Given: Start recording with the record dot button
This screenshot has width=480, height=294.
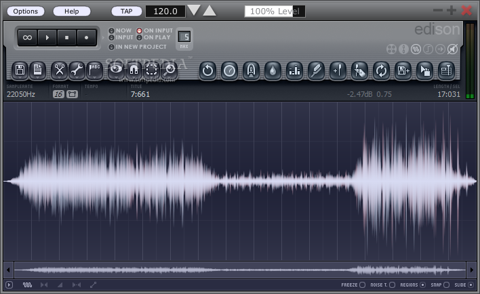Looking at the screenshot, I should click(86, 38).
